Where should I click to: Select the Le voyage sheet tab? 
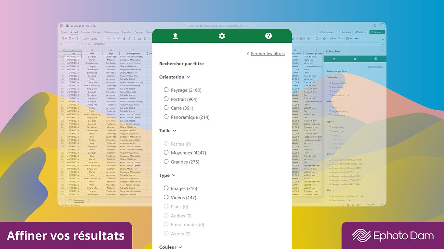tap(79, 200)
